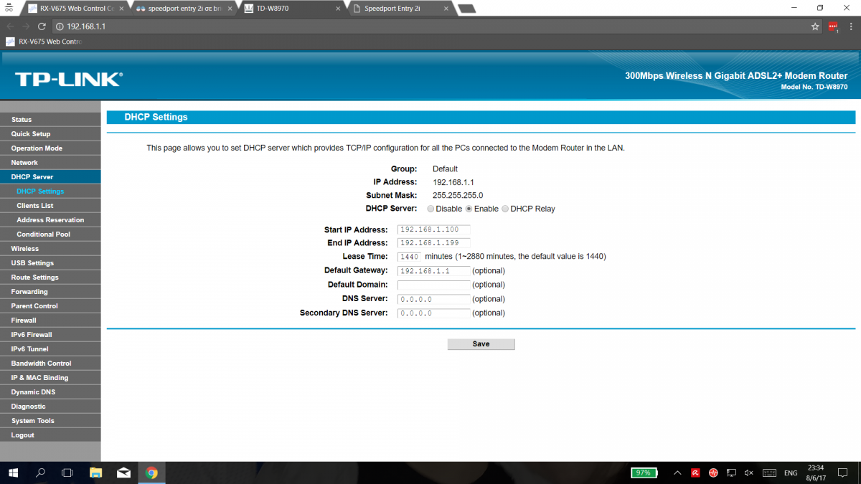The image size is (861, 484).
Task: Open a new browser tab
Action: click(x=466, y=9)
